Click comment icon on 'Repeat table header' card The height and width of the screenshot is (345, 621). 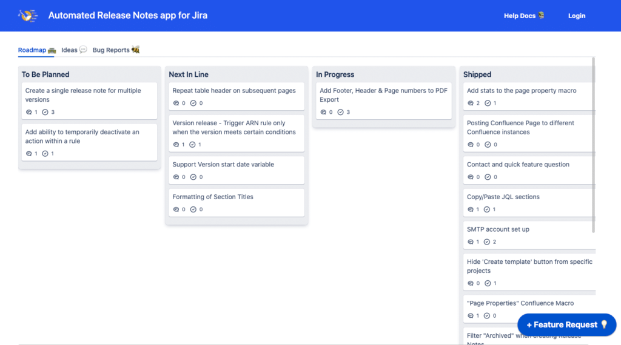(176, 103)
